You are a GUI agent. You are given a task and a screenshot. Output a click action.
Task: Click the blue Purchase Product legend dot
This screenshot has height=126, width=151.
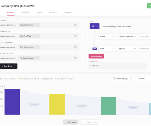(55, 79)
